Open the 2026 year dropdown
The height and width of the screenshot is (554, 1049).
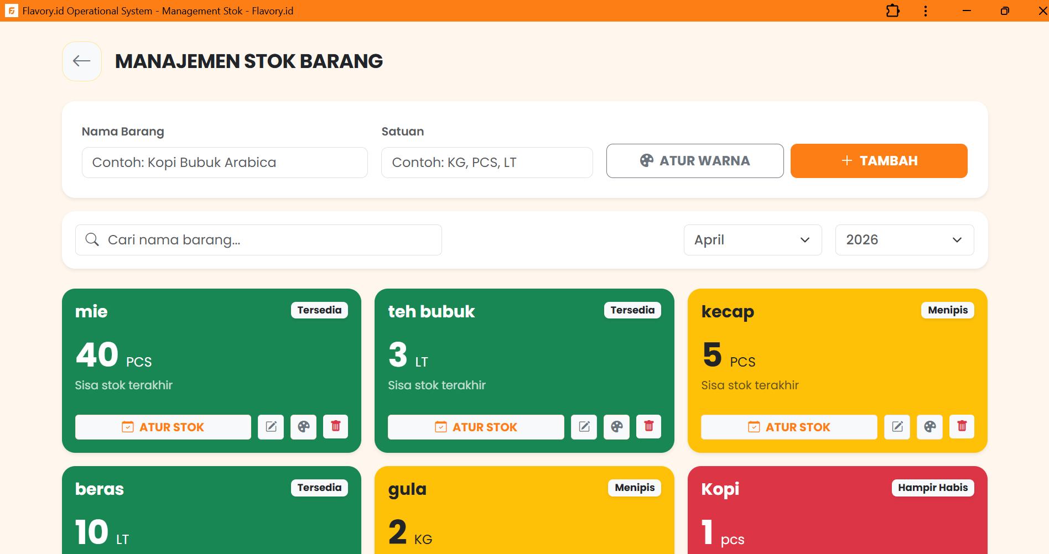[904, 239]
